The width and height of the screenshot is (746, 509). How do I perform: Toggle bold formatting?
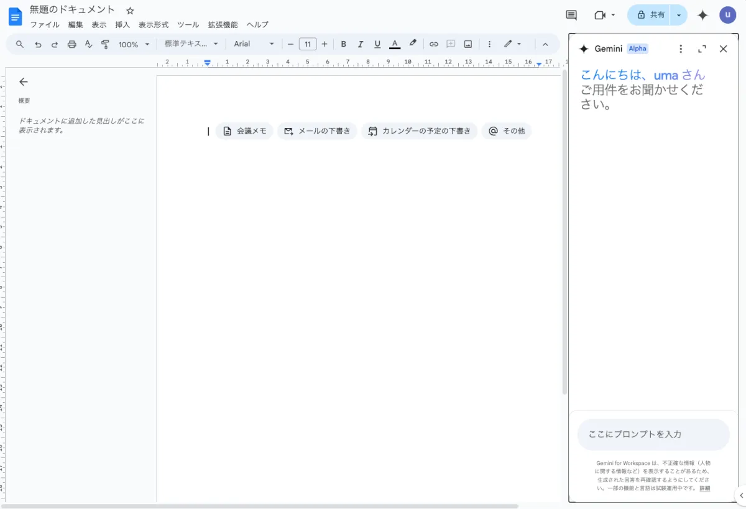pyautogui.click(x=344, y=44)
